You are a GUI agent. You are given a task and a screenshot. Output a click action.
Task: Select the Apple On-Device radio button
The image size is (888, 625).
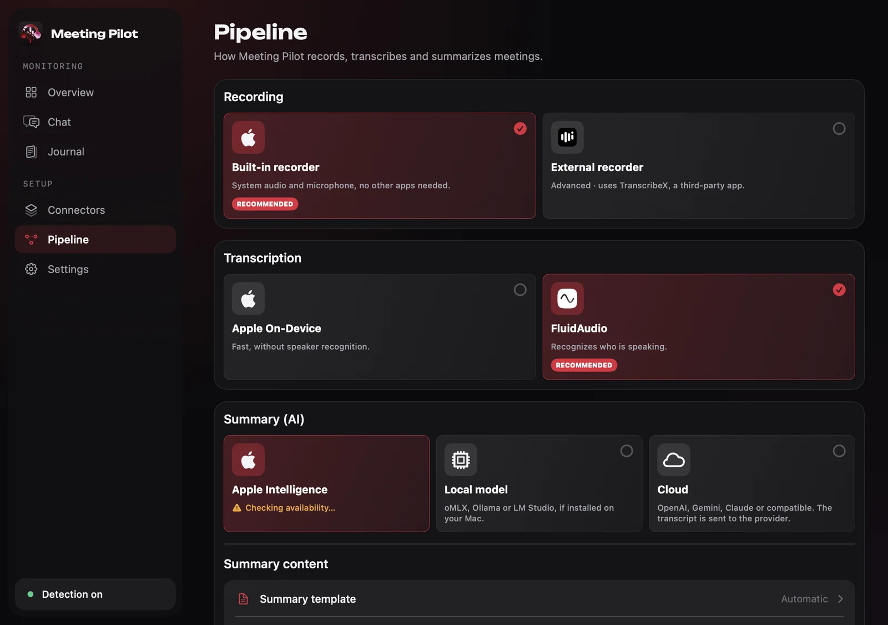tap(520, 290)
